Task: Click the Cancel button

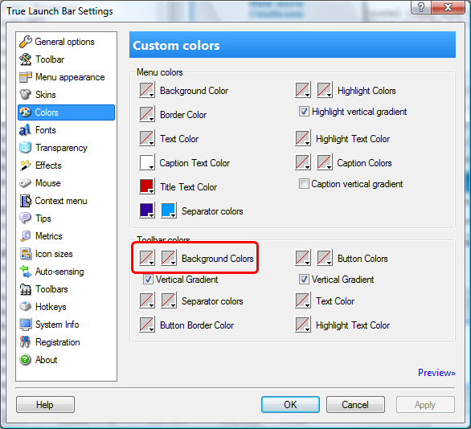Action: click(355, 405)
